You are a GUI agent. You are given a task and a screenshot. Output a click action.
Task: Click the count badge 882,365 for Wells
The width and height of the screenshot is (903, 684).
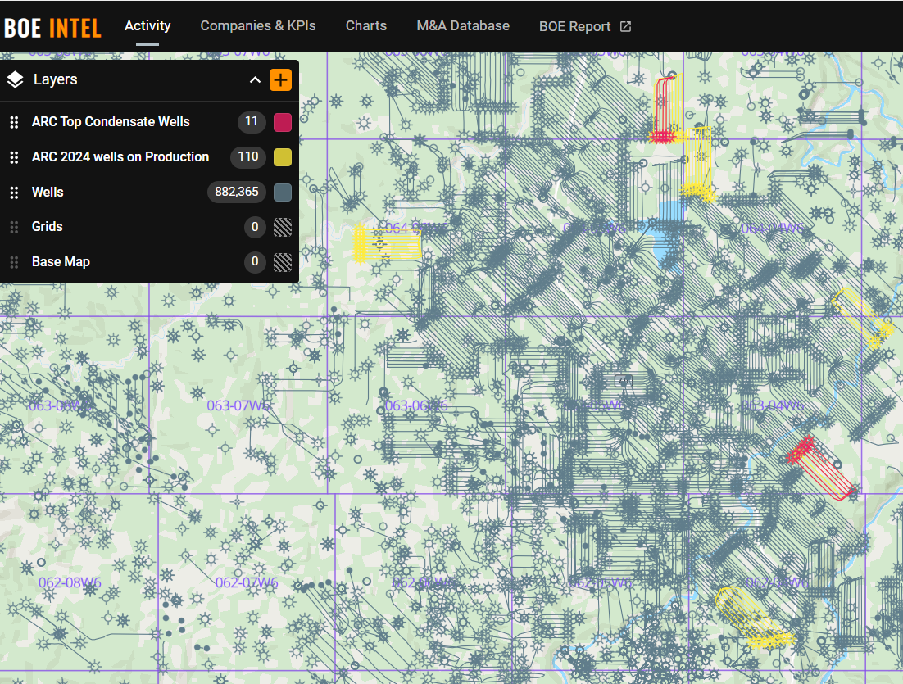[x=237, y=192]
